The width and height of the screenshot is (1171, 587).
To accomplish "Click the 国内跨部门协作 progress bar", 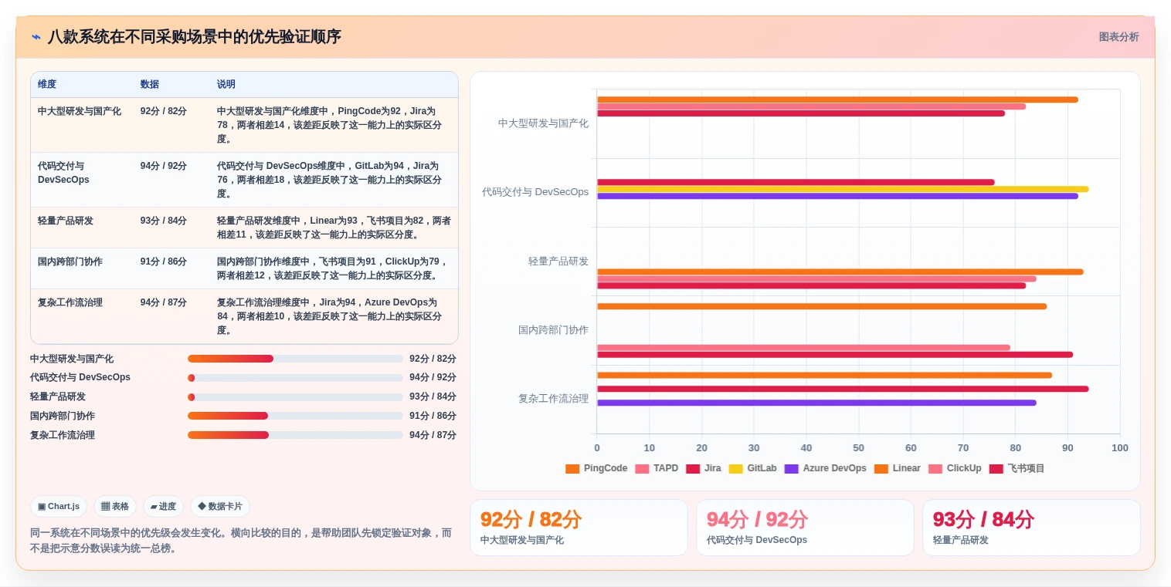I will pyautogui.click(x=295, y=416).
